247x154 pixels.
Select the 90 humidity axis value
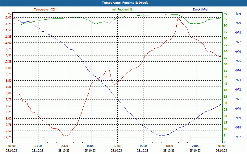(x=225, y=25)
